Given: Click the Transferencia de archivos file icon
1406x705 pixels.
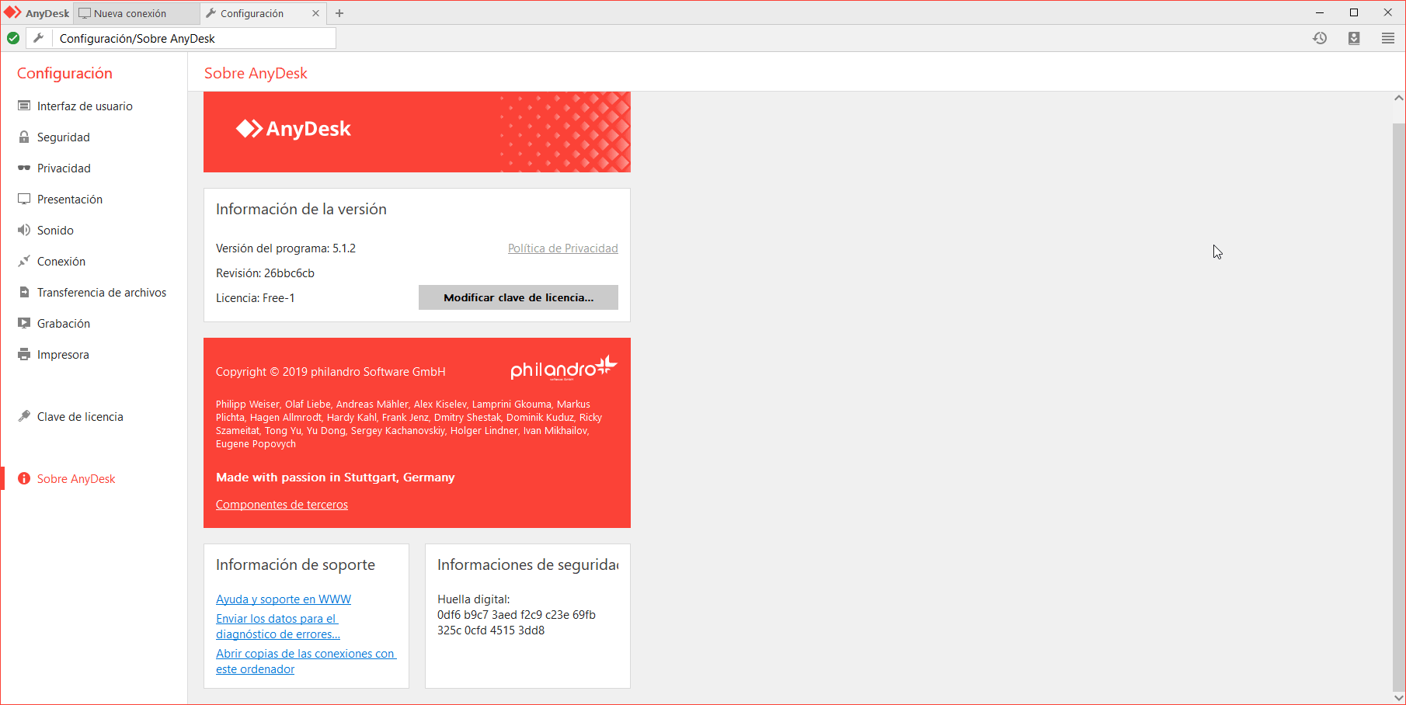Looking at the screenshot, I should [x=24, y=292].
